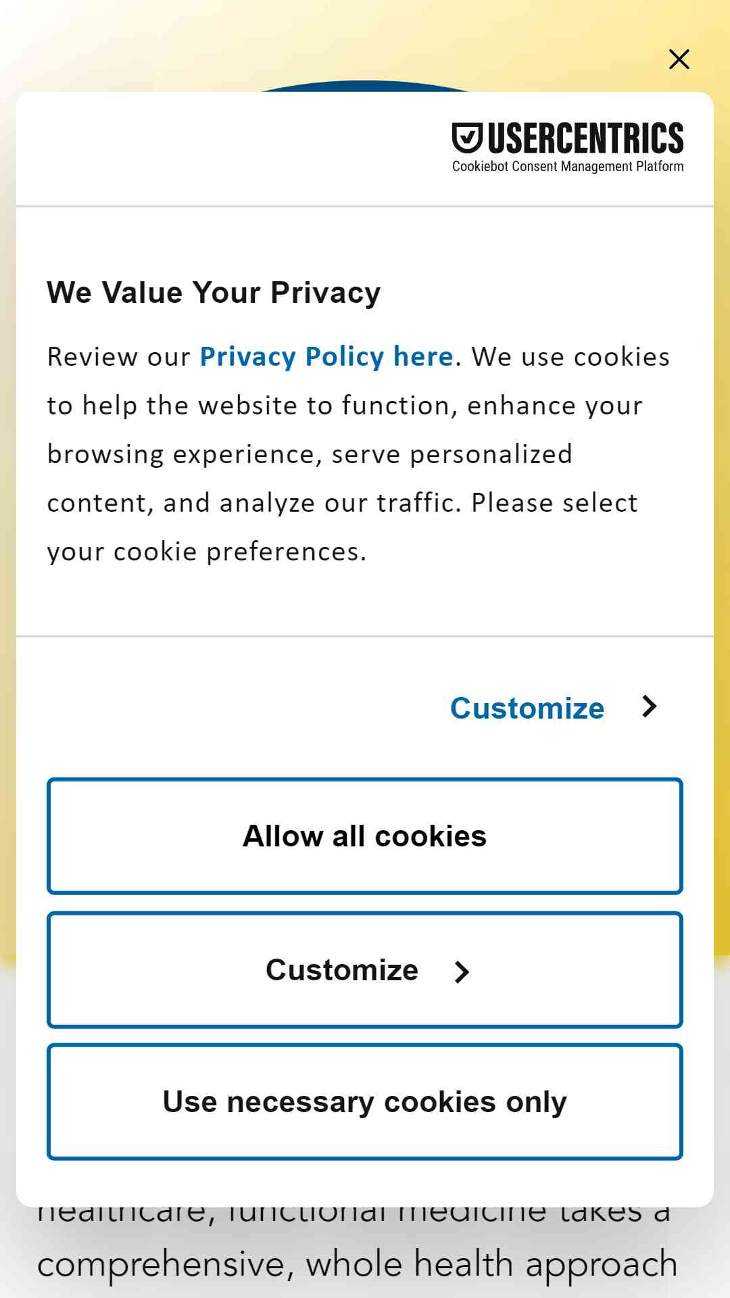Click the Cookiebot Consent Management Platform tagline
This screenshot has height=1298, width=730.
pos(568,166)
